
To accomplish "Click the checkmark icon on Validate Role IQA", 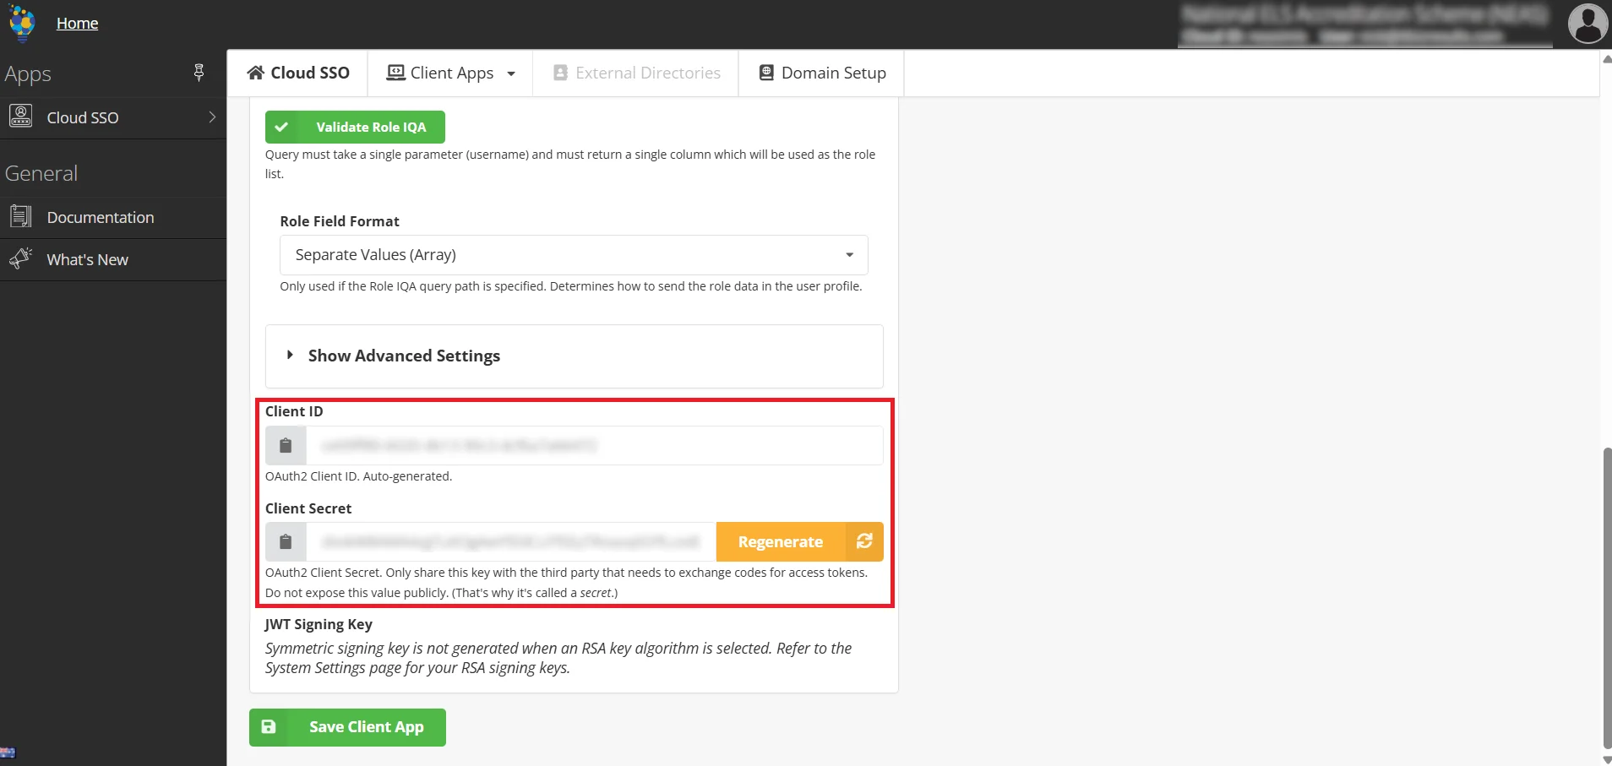I will pyautogui.click(x=281, y=126).
